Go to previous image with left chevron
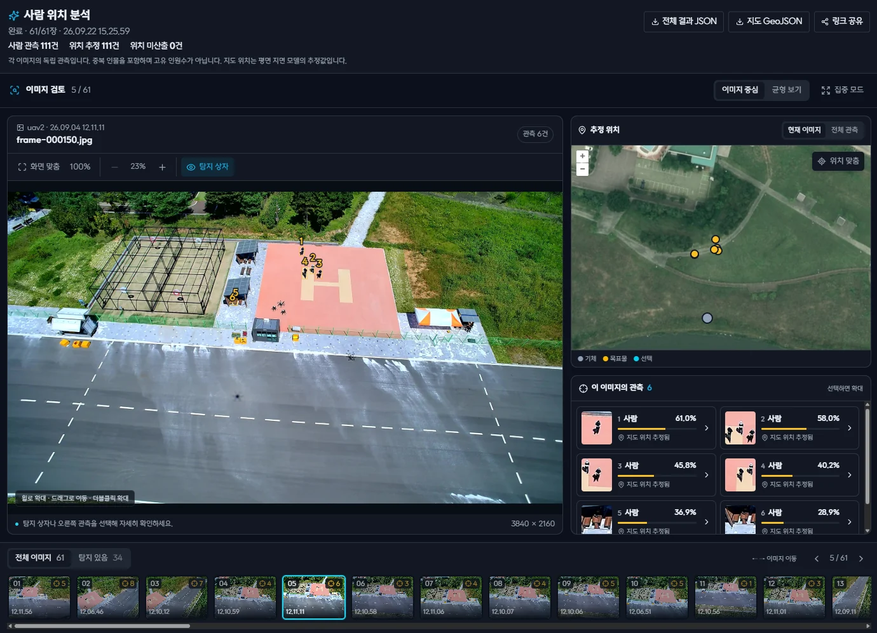The image size is (877, 633). coord(817,559)
